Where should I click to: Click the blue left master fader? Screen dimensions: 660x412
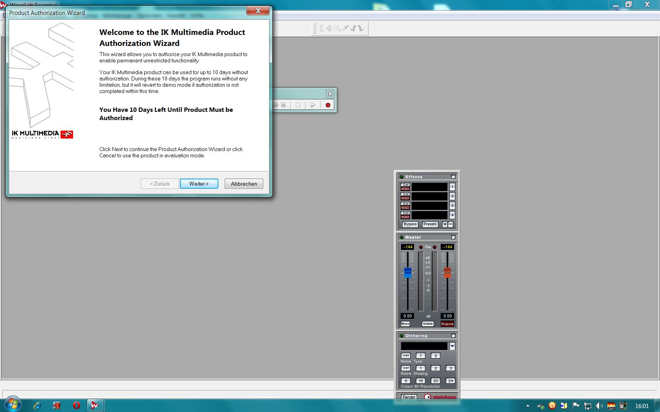[408, 273]
